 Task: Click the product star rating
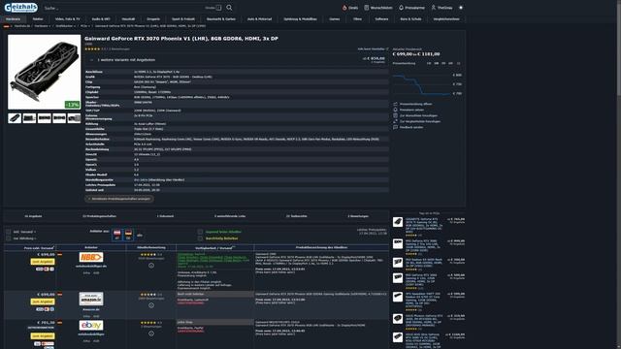[x=92, y=49]
